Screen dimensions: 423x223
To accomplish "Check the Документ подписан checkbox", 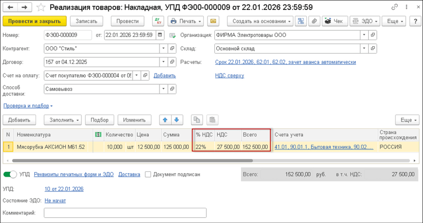I will tap(148, 174).
